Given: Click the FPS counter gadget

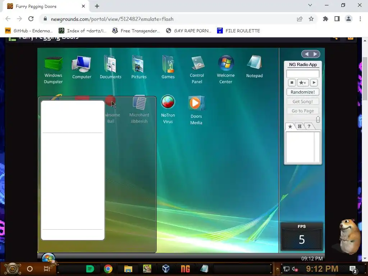Looking at the screenshot, I should tap(302, 236).
